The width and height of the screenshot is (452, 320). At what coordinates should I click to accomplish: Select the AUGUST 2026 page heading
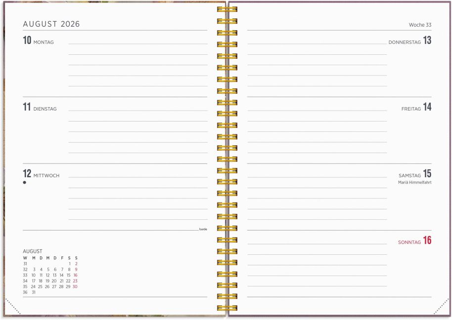tap(51, 24)
